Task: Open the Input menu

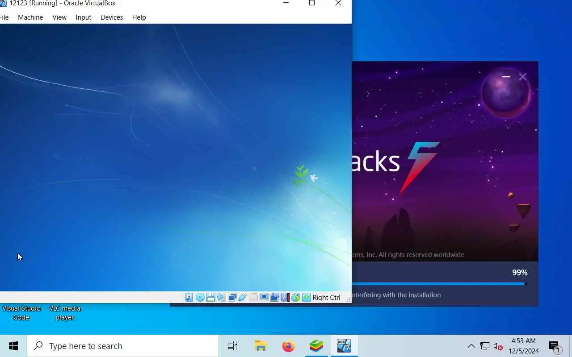Action: 84,17
